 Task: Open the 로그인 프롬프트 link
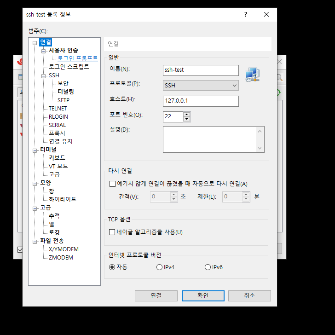[78, 58]
